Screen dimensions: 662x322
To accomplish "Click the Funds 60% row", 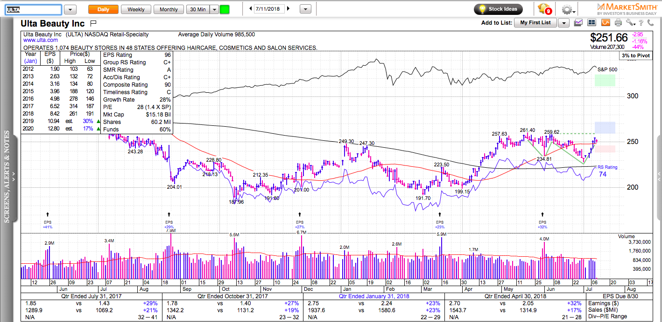I will click(137, 130).
